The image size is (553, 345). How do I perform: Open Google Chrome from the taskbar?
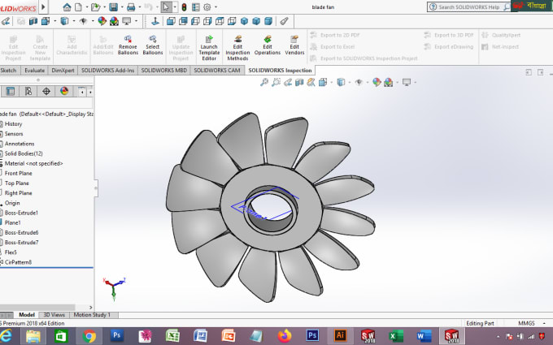click(x=89, y=336)
